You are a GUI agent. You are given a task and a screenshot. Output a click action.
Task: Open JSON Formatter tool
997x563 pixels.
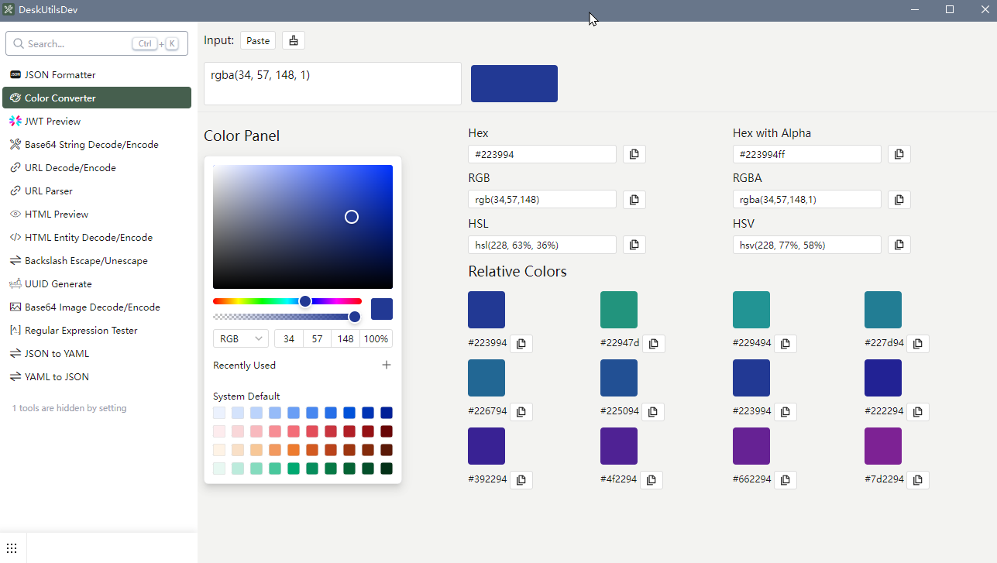(x=60, y=75)
